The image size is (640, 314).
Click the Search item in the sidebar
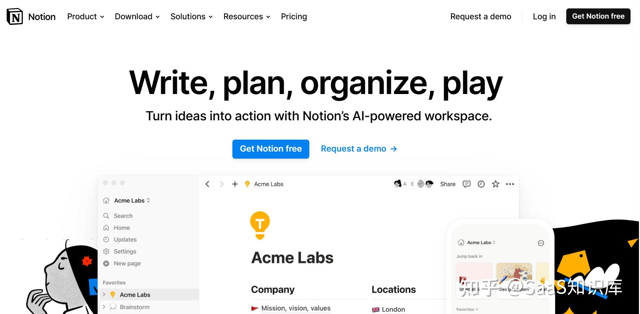123,216
